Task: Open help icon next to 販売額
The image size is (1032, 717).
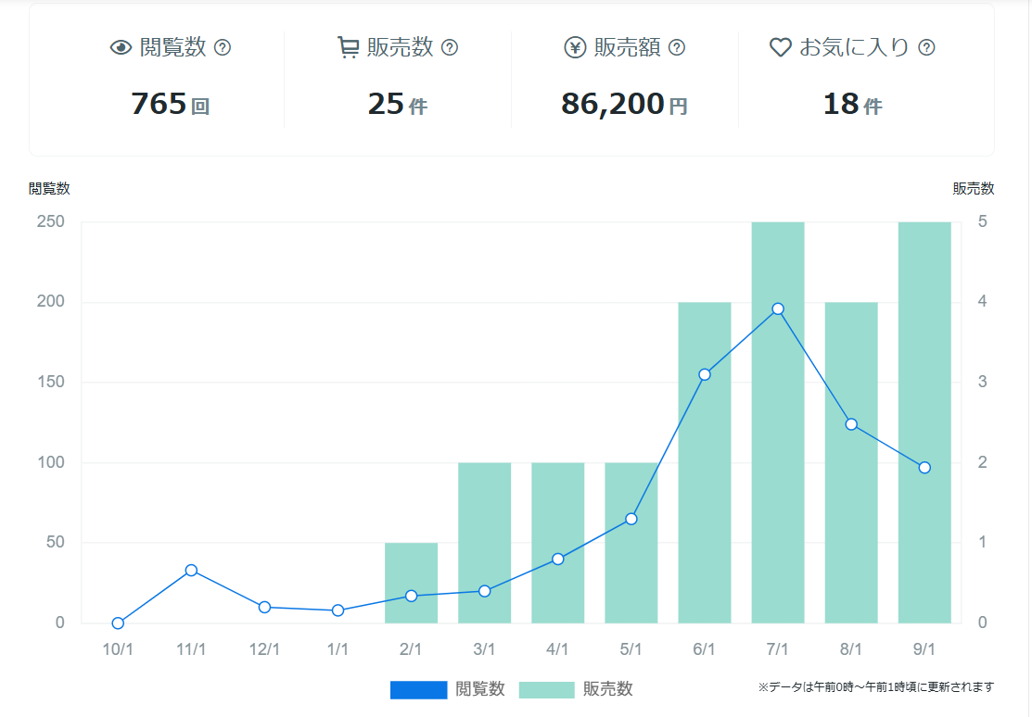Action: 677,47
